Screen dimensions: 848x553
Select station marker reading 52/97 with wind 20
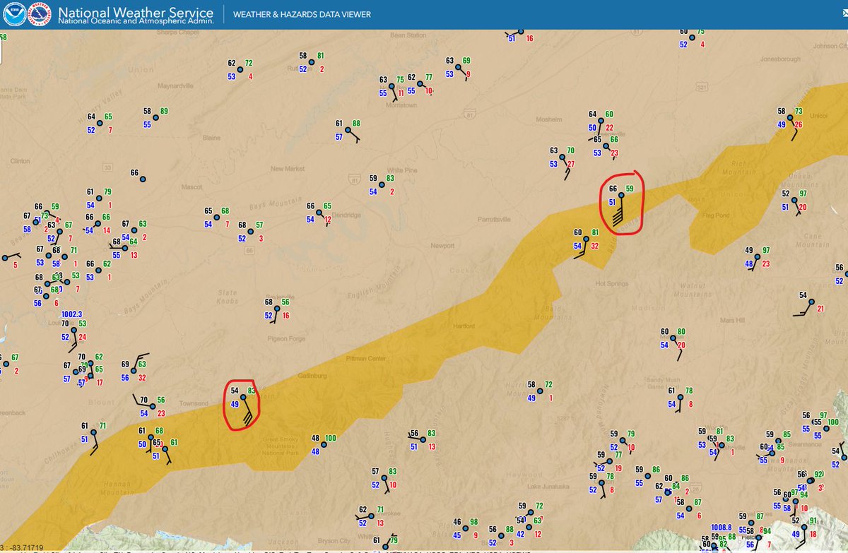[794, 201]
